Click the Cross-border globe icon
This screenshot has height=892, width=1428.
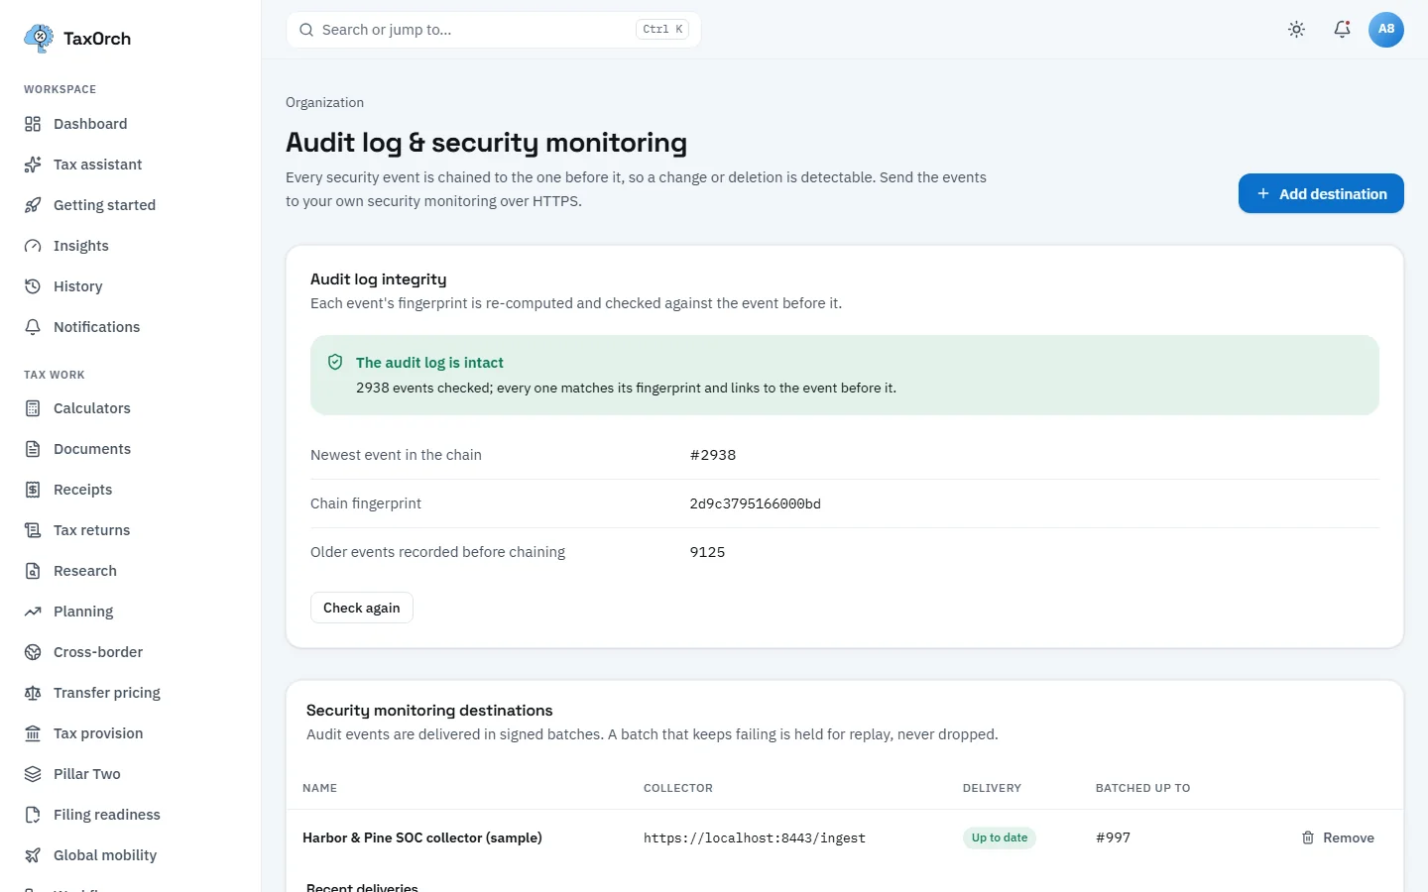coord(33,652)
